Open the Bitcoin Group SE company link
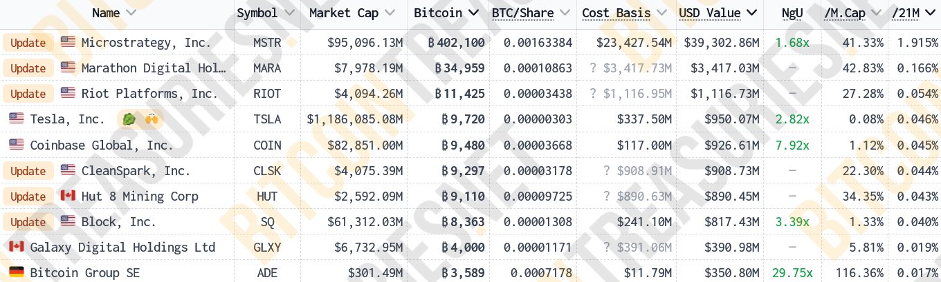This screenshot has width=941, height=282. pos(84,273)
